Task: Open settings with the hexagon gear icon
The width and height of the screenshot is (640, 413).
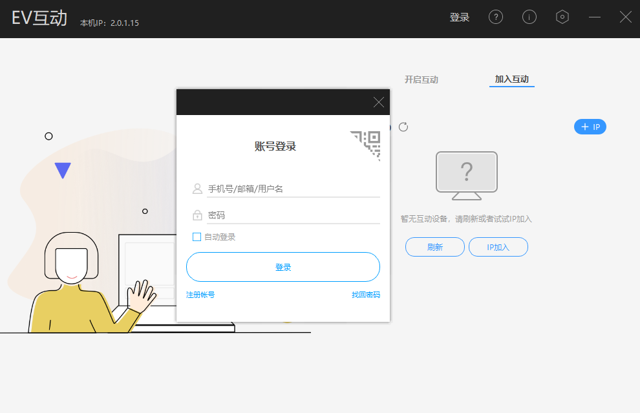Action: pyautogui.click(x=562, y=17)
